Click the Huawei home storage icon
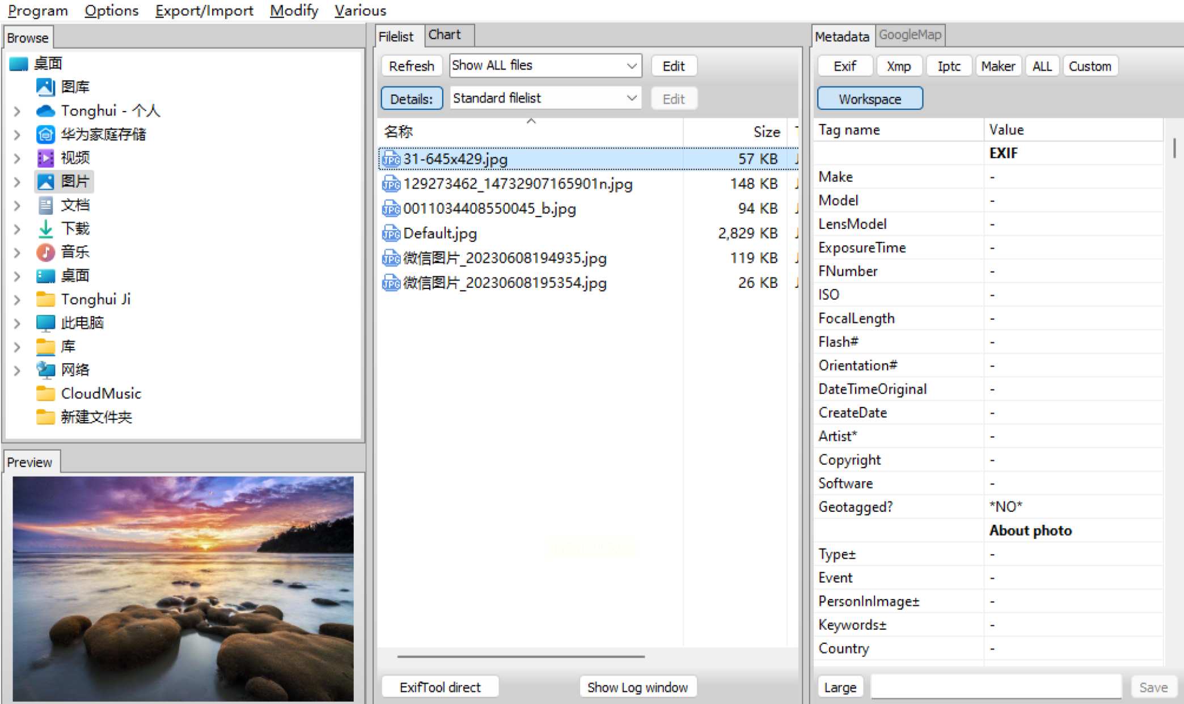 45,134
